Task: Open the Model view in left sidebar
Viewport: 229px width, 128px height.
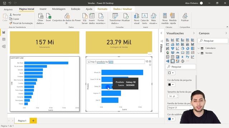Action: (x=4, y=47)
